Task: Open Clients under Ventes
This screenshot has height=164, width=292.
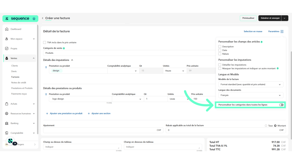Action: click(x=14, y=66)
